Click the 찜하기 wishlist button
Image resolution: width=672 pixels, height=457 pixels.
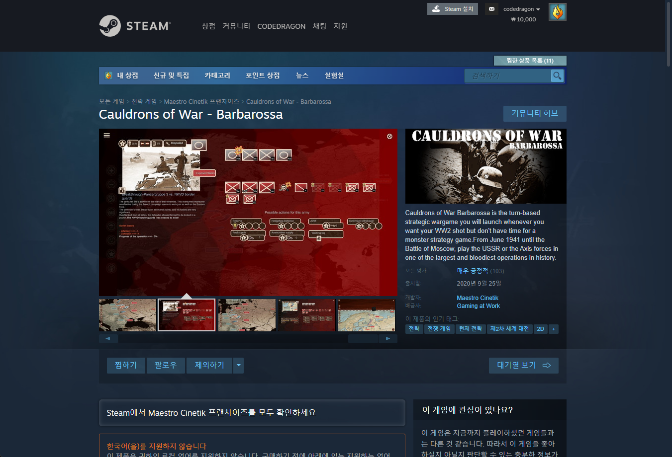coord(126,365)
